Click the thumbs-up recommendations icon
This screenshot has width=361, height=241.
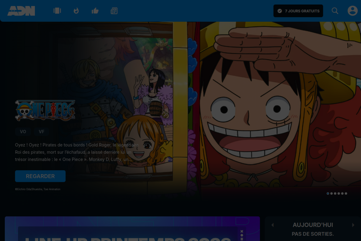pos(95,11)
